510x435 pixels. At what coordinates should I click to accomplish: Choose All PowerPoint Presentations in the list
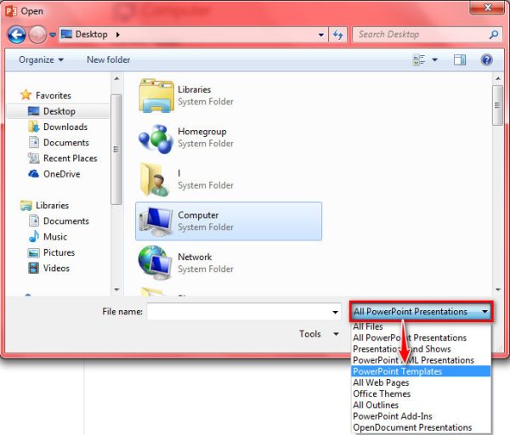(422, 338)
